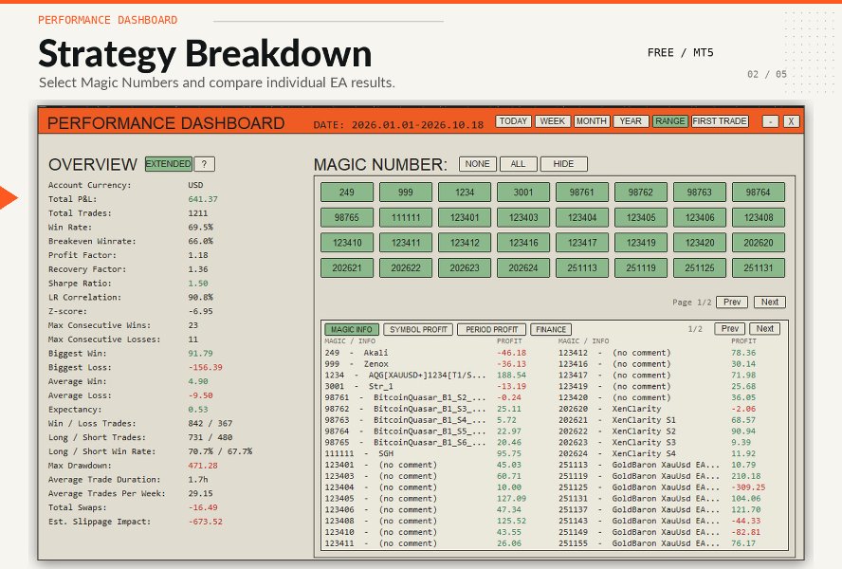The height and width of the screenshot is (569, 842).
Task: Toggle magic number 123416
Action: point(523,243)
